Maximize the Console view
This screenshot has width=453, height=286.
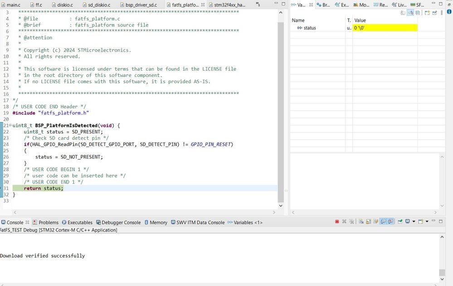click(x=441, y=221)
